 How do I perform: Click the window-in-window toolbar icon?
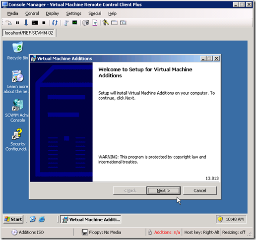(x=123, y=23)
